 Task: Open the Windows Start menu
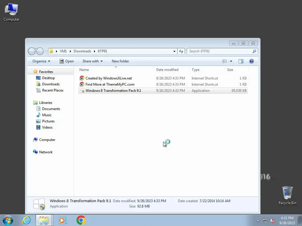[x=8, y=220]
